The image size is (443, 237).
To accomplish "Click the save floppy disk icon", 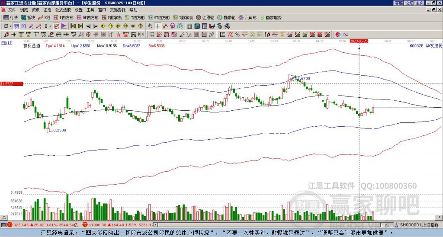I will point(212,26).
